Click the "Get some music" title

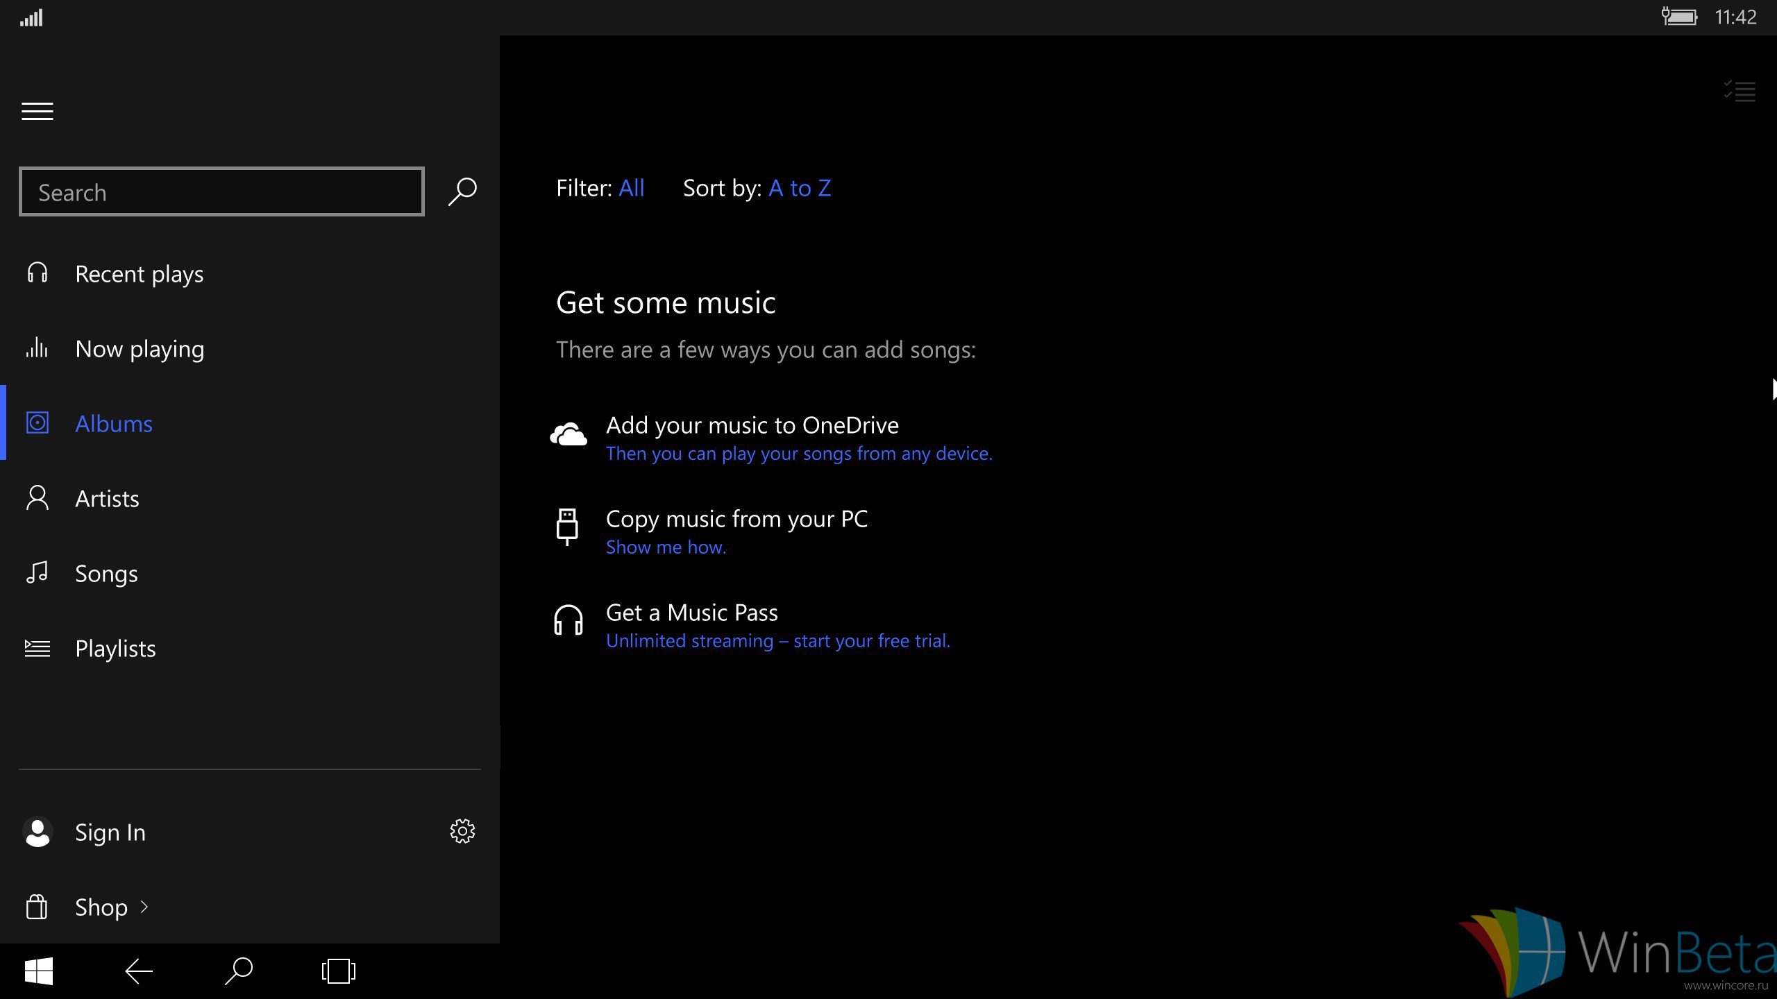click(x=666, y=303)
